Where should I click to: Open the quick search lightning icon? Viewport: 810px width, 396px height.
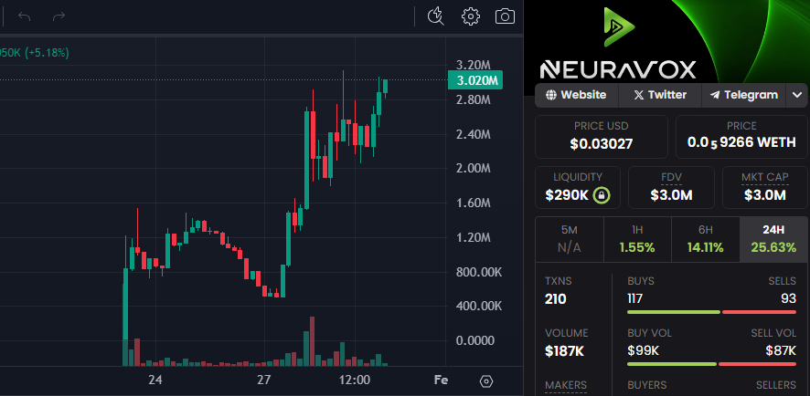coord(436,16)
